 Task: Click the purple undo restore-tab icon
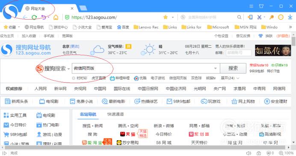click(44, 17)
